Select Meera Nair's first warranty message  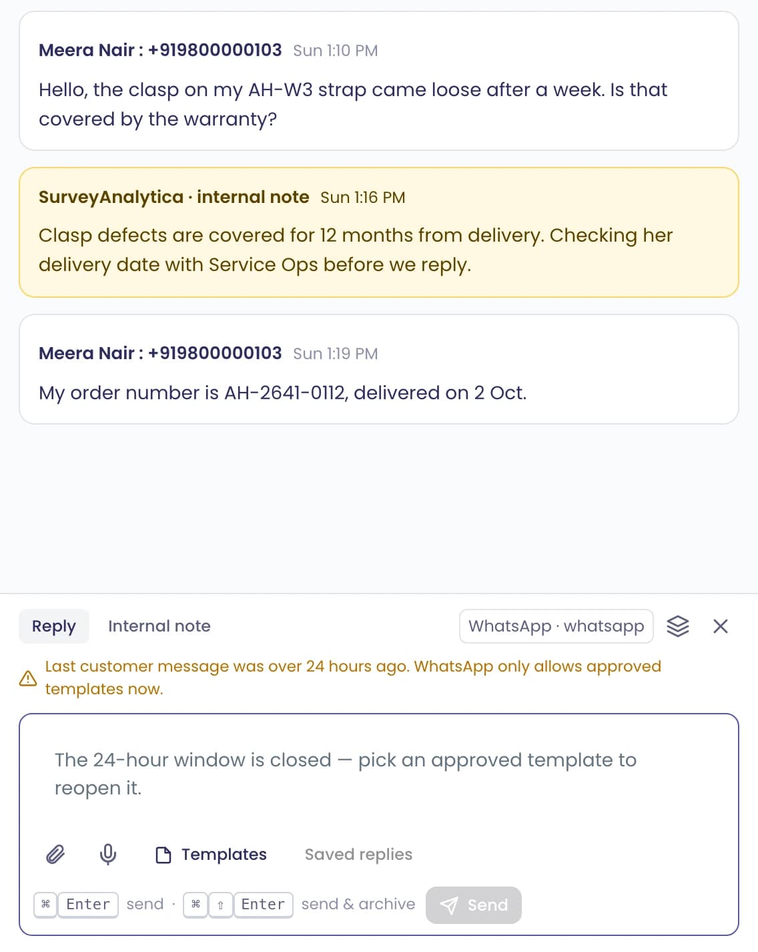[379, 81]
